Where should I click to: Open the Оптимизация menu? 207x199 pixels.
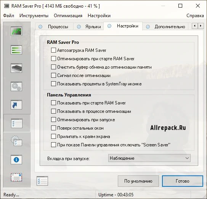(x=68, y=16)
